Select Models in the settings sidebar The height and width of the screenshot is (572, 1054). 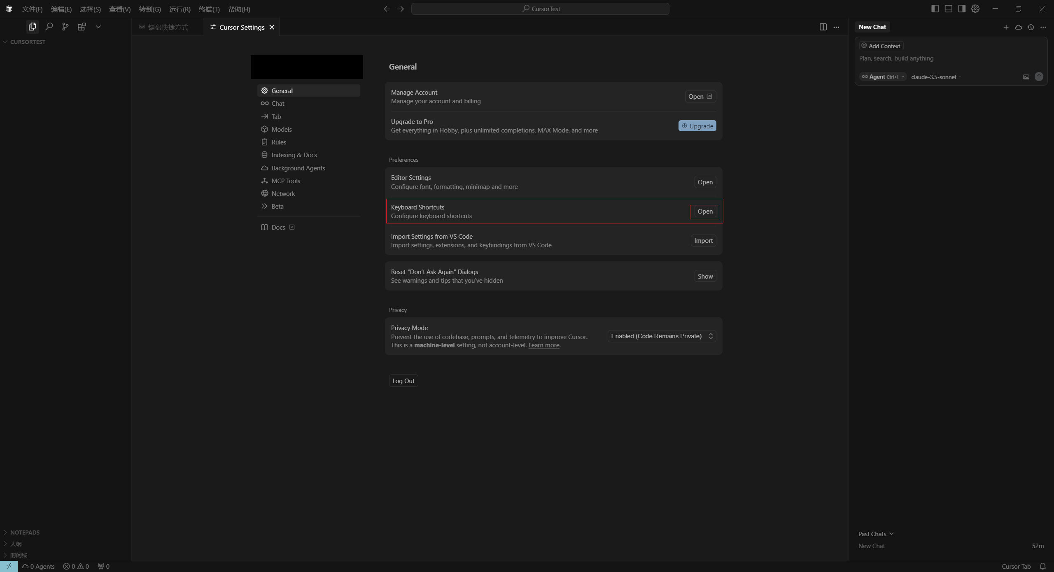tap(282, 129)
